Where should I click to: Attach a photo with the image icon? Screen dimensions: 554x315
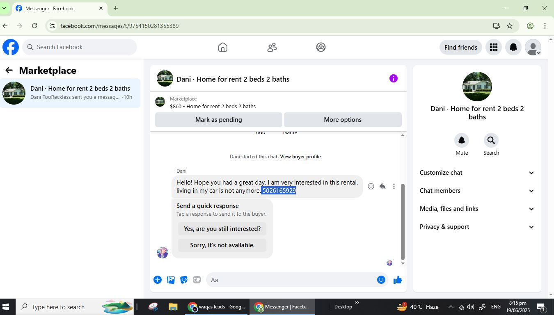pos(171,280)
